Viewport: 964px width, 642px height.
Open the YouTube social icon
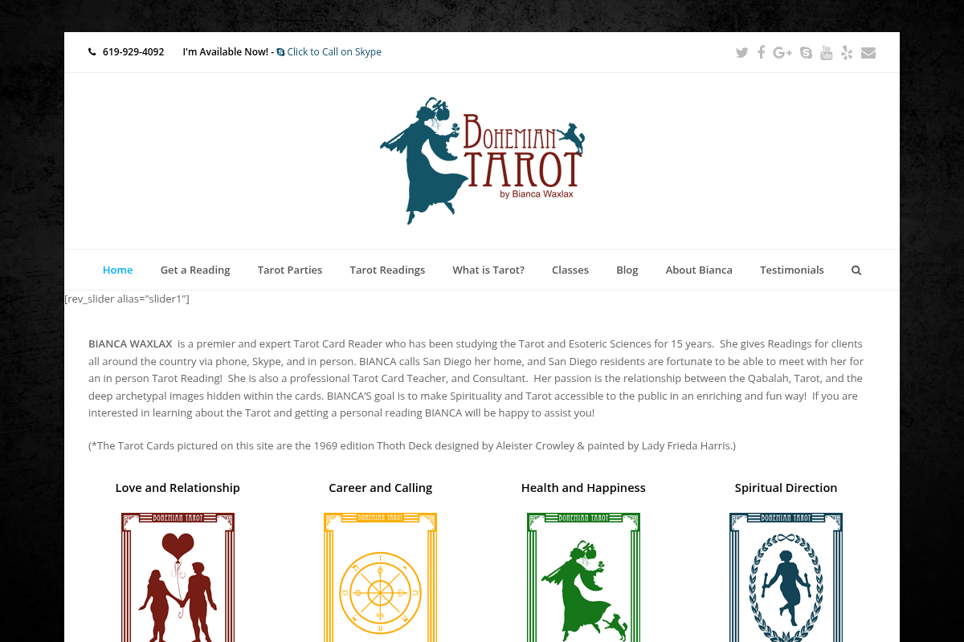[x=826, y=53]
